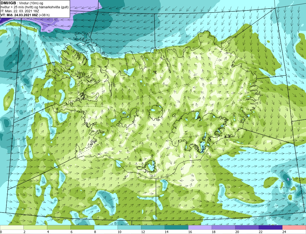
Task: Click the dark teal 14–16 m/s legend swatch
Action: 177,228
